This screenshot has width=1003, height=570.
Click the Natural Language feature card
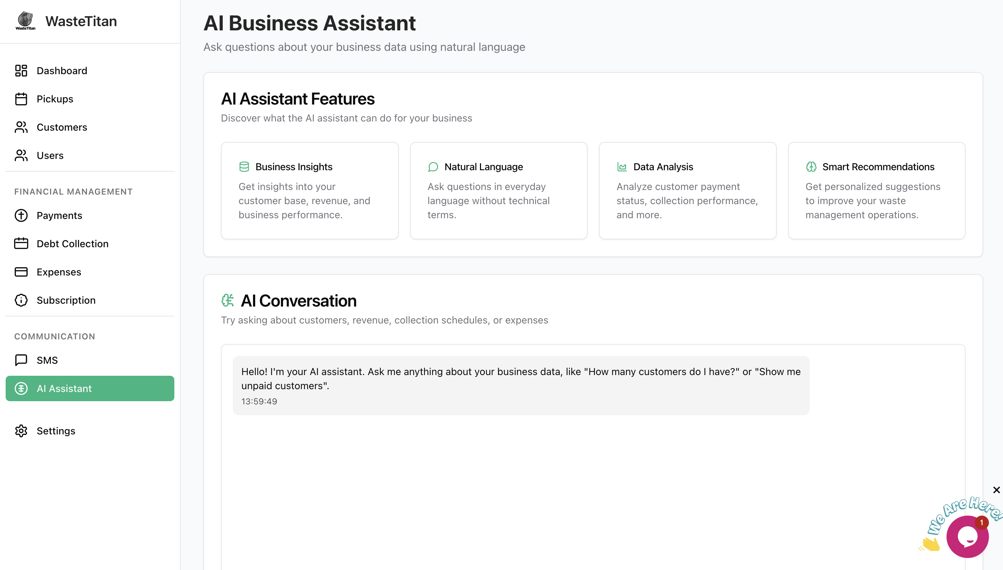(x=498, y=191)
